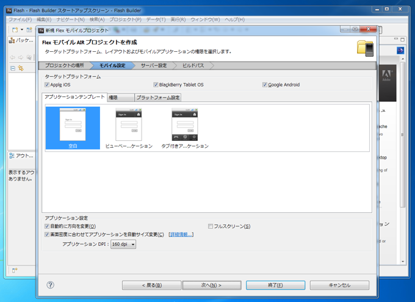Go to ビルドパス wizard step
415x302 pixels.
193,65
